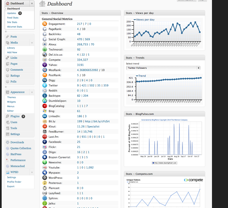Image resolution: width=228 pixels, height=208 pixels.
Task: Click the Del.icio.us icon
Action: click(x=45, y=55)
